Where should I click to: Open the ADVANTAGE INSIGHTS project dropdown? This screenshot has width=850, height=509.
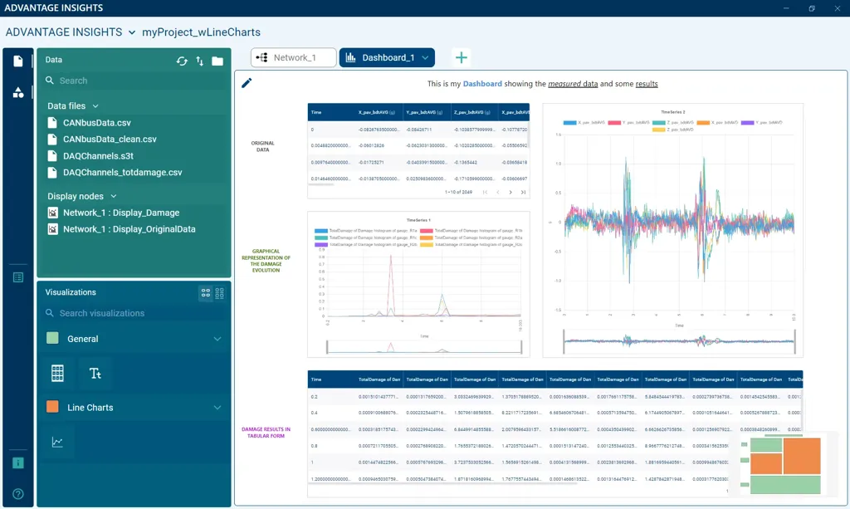pyautogui.click(x=131, y=32)
